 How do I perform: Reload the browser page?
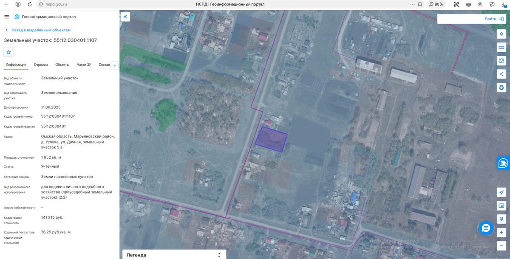pyautogui.click(x=30, y=4)
